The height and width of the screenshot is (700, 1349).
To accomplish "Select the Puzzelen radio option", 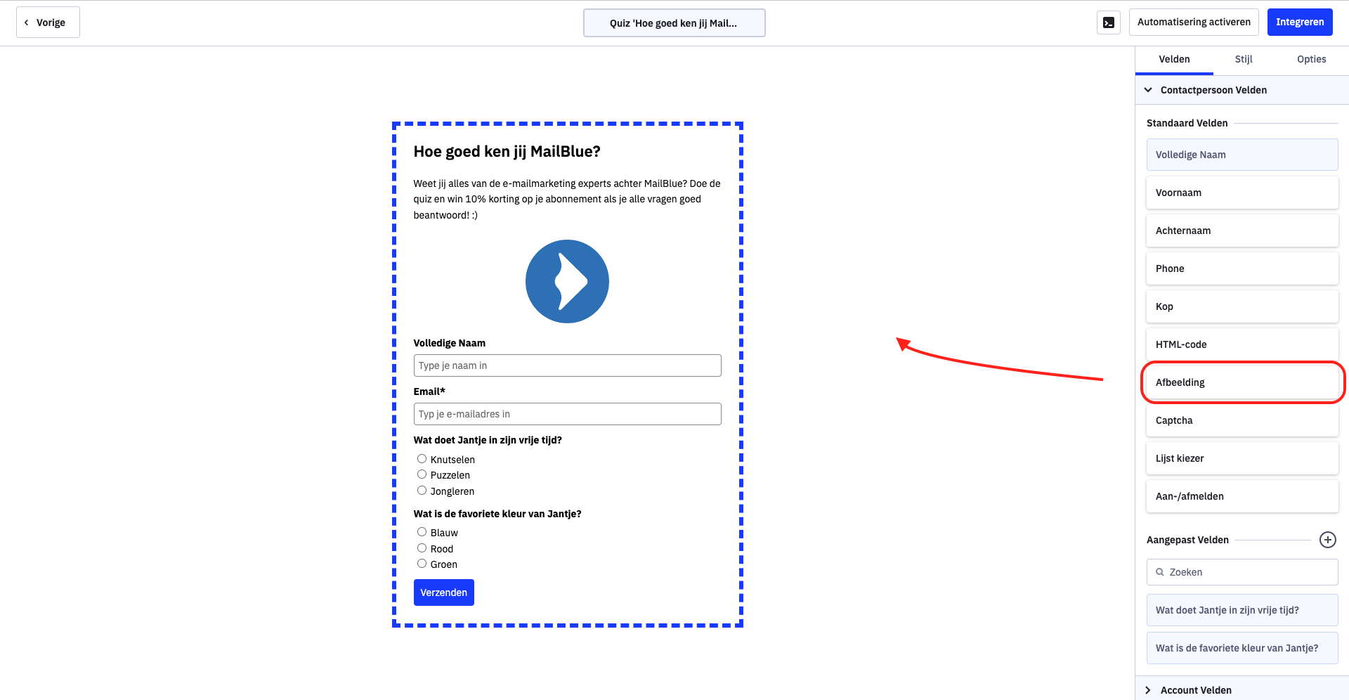I will pyautogui.click(x=422, y=474).
